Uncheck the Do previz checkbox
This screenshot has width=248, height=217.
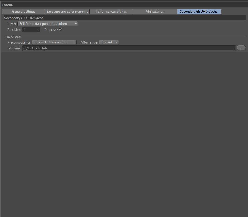pos(61,29)
